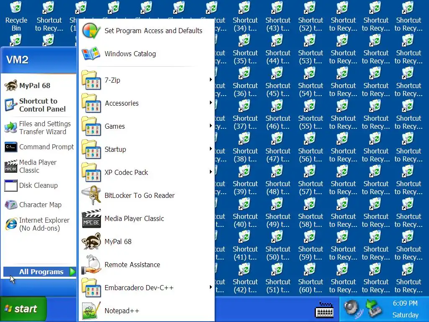This screenshot has width=429, height=322.
Task: Open the on-screen keyboard taskbar icon
Action: point(325,309)
